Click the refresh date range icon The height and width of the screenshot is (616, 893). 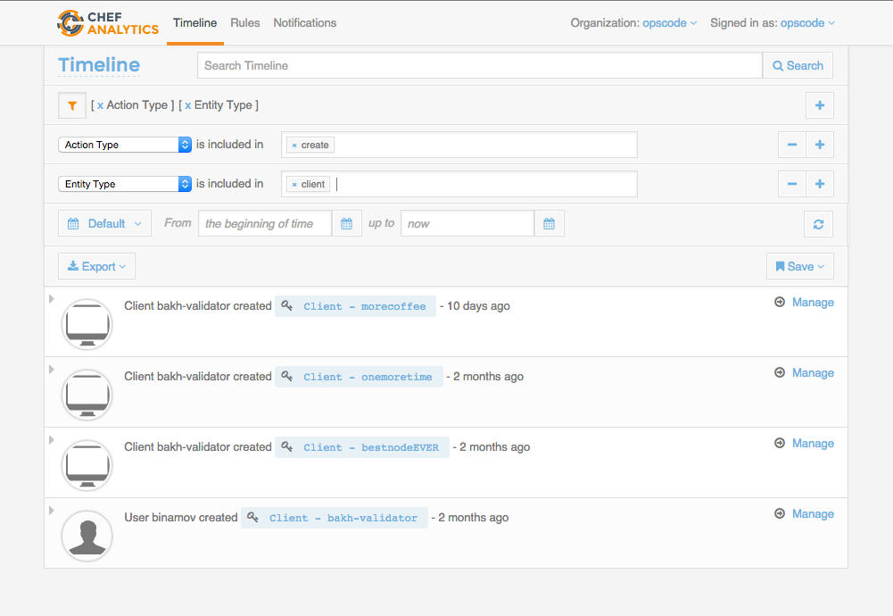(818, 224)
